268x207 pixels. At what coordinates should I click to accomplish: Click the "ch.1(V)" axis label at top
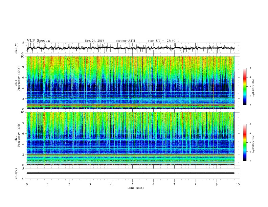(16, 48)
